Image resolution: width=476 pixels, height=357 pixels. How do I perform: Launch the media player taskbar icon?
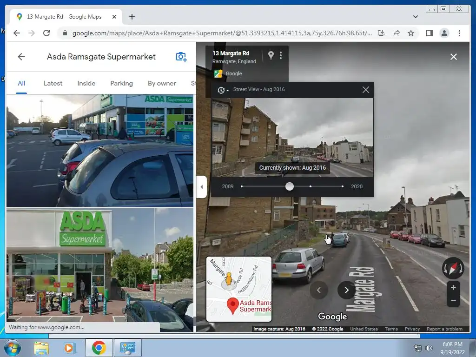70,348
